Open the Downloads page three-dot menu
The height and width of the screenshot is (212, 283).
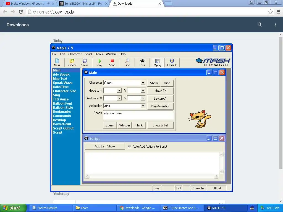tap(276, 25)
